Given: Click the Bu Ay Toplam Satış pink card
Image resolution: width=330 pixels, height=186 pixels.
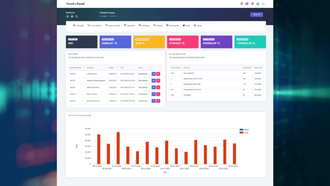Looking at the screenshot, I should click(183, 42).
